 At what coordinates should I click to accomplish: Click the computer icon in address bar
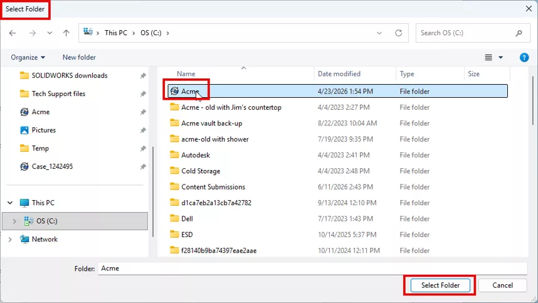coord(88,32)
